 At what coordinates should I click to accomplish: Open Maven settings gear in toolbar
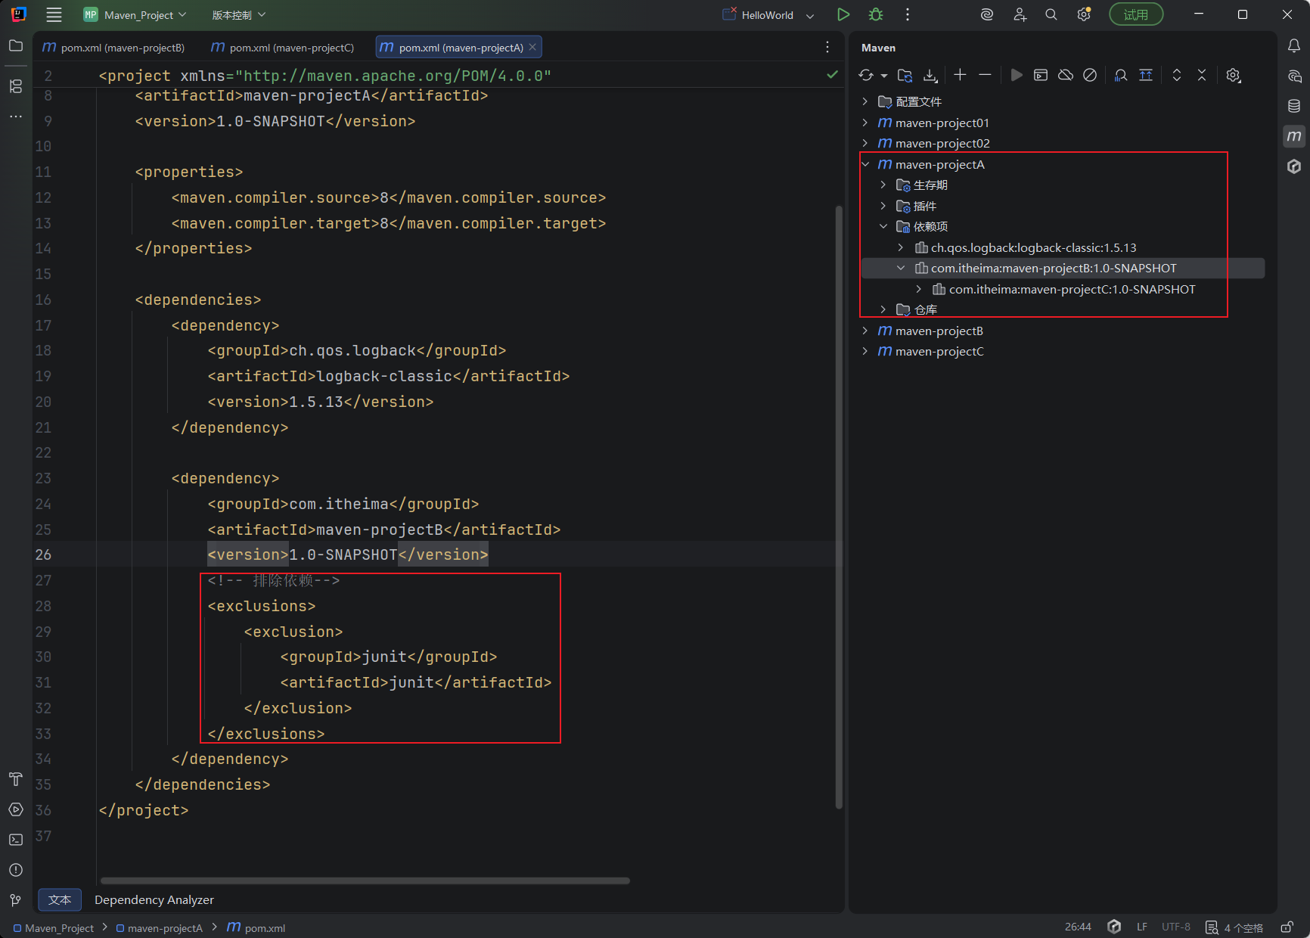point(1234,75)
